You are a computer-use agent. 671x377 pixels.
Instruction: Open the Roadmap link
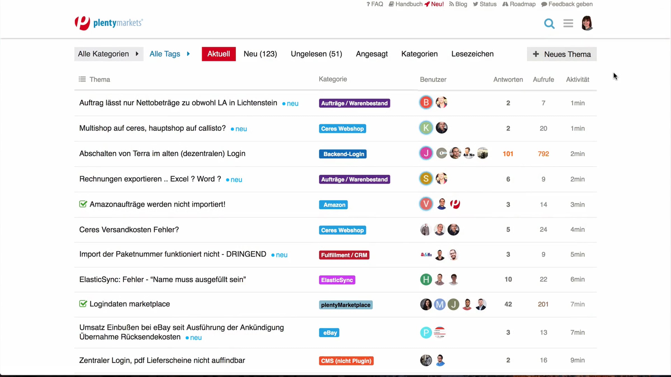519,4
